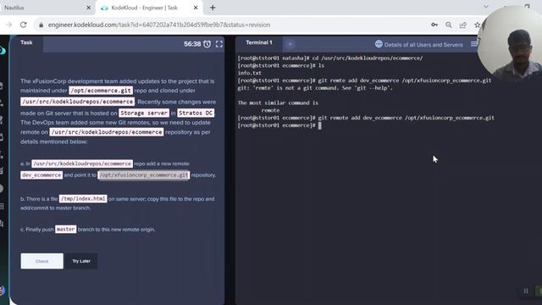Open the zoom magnifier icon in address bar
Image resolution: width=542 pixels, height=305 pixels.
click(x=449, y=25)
